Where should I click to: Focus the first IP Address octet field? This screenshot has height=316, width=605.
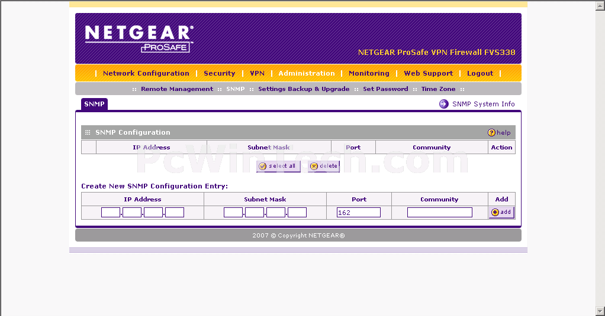click(111, 213)
